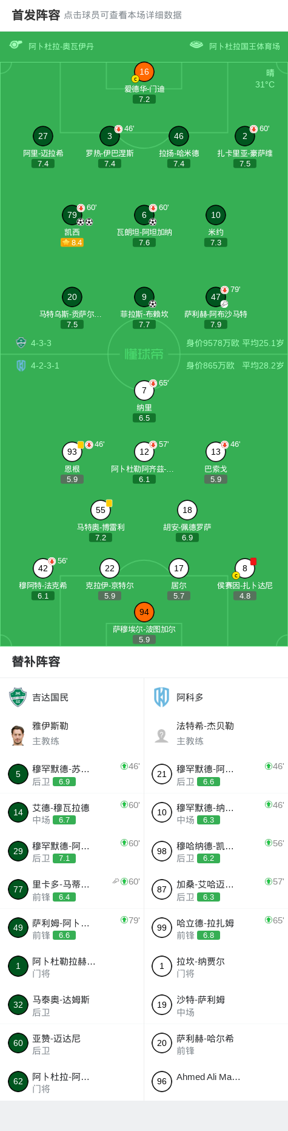Screen dimensions: 288x1131
Task: Select player 7 纳里 in away lineup
Action: point(144,390)
